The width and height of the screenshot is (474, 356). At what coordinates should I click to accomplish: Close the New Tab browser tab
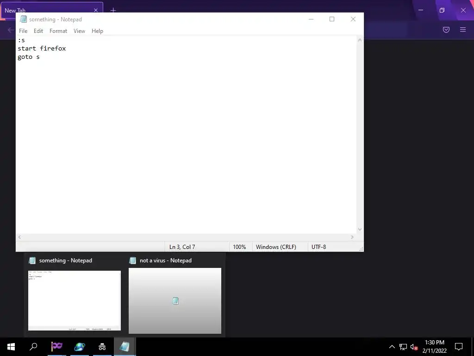point(96,10)
